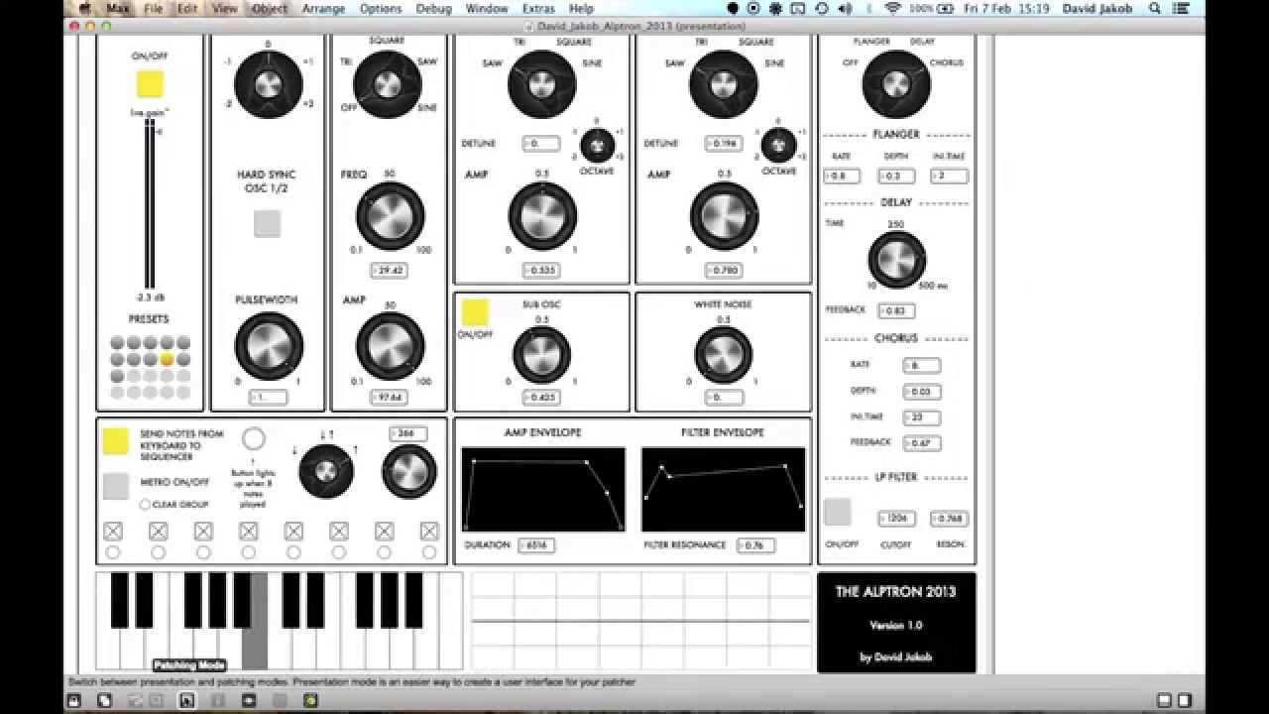Toggle the main yellow ON/OFF switch

[150, 84]
